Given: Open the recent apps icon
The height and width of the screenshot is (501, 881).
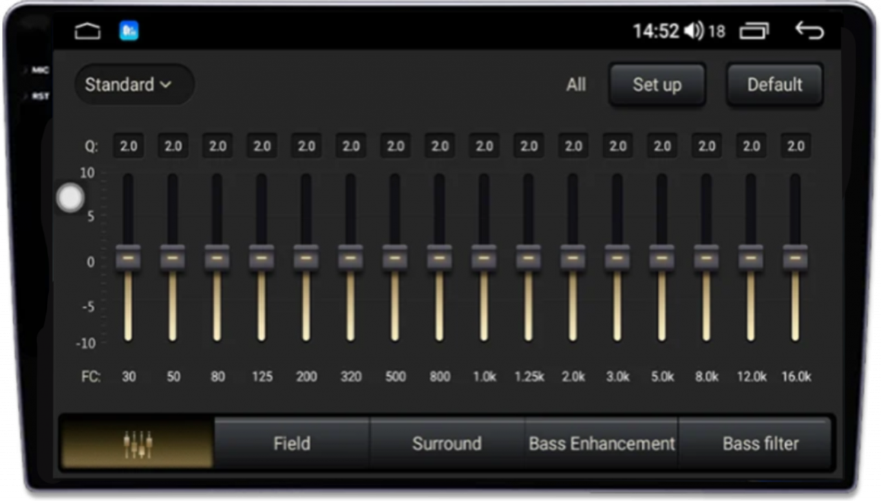Looking at the screenshot, I should pyautogui.click(x=754, y=32).
